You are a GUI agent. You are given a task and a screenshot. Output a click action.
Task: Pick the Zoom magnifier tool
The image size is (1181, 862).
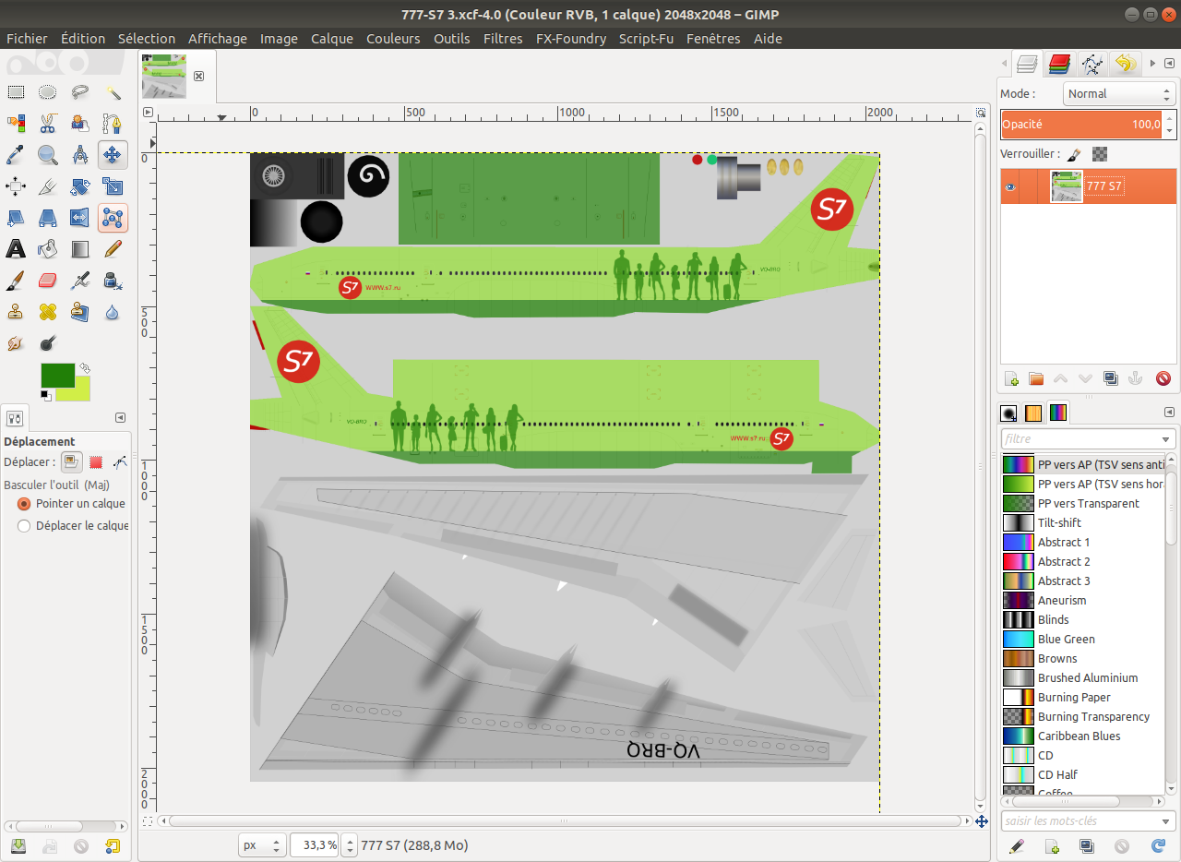[48, 154]
